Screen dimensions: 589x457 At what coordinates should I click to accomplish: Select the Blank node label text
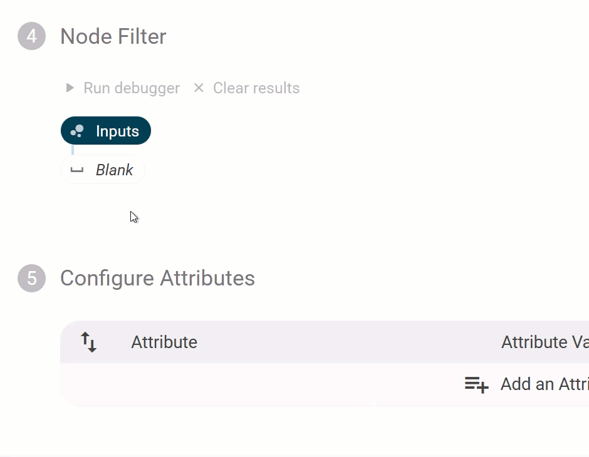click(114, 170)
